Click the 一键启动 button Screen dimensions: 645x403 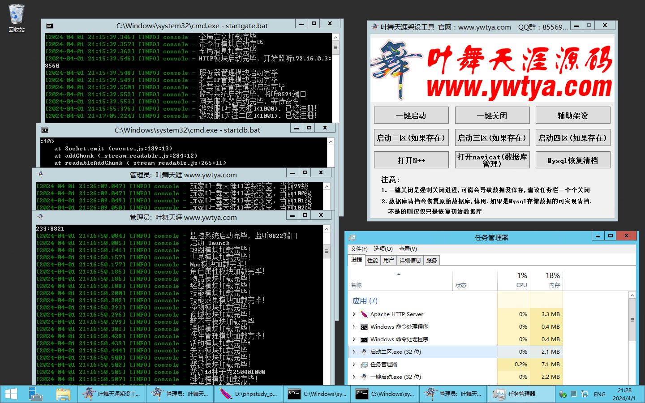click(411, 115)
